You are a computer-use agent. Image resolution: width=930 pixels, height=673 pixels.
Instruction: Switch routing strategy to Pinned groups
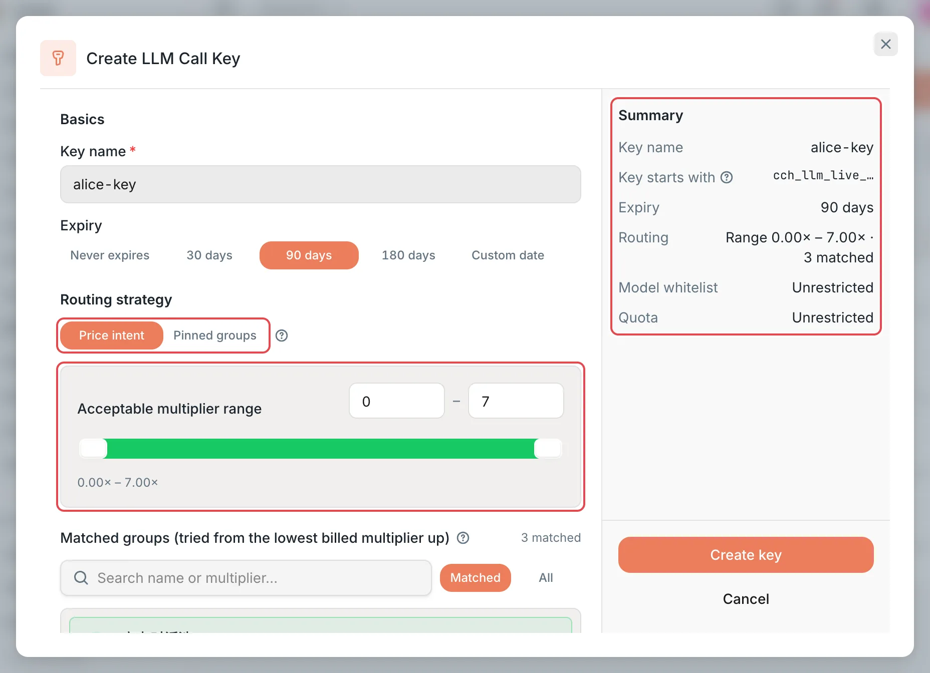point(215,335)
